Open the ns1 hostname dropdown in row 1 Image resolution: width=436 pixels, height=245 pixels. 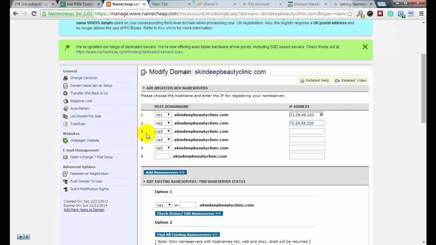point(162,115)
